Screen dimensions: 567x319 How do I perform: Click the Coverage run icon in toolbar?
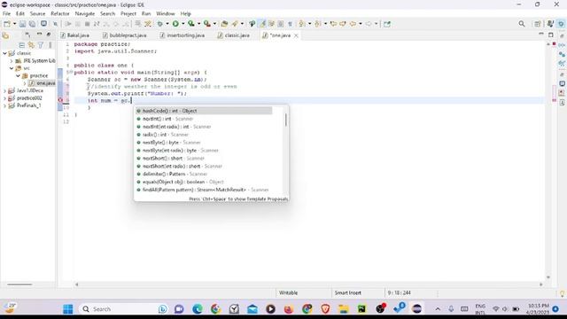(191, 24)
